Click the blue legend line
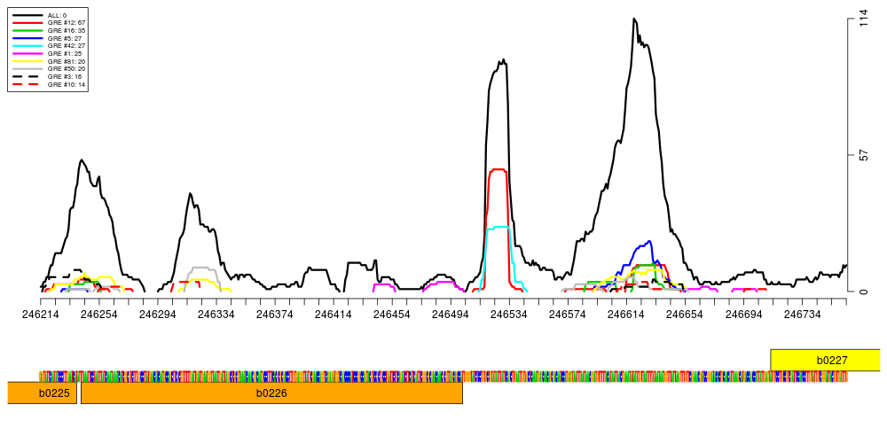Screen dimensions: 887x443 27,38
